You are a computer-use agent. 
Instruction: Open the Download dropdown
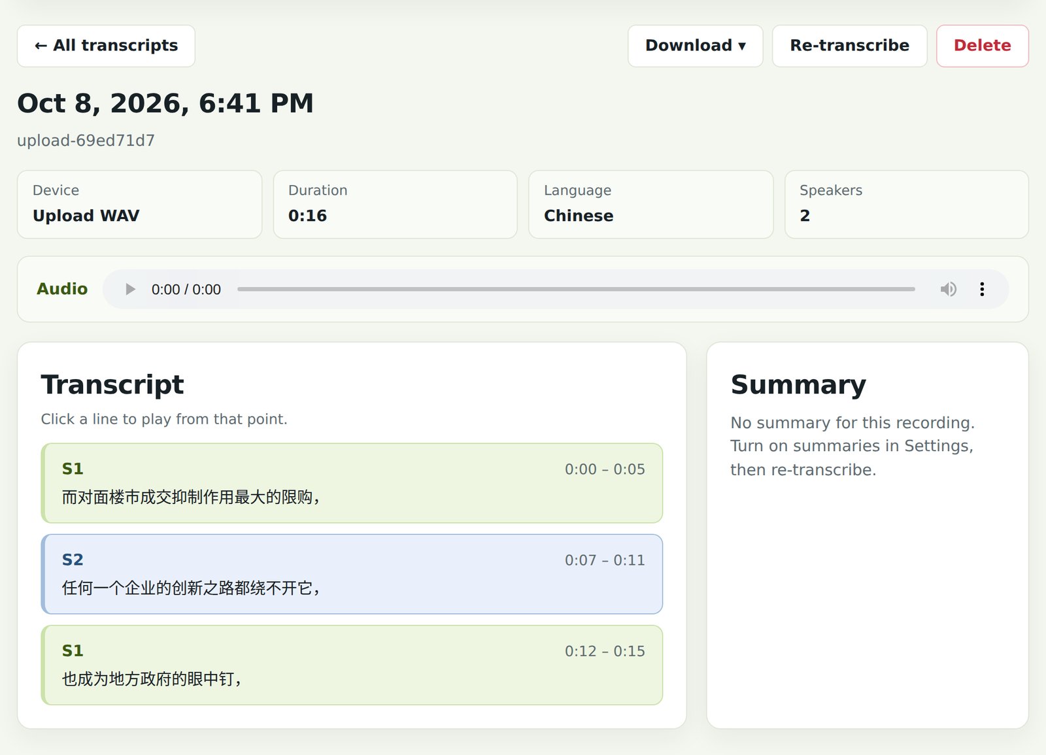(696, 46)
